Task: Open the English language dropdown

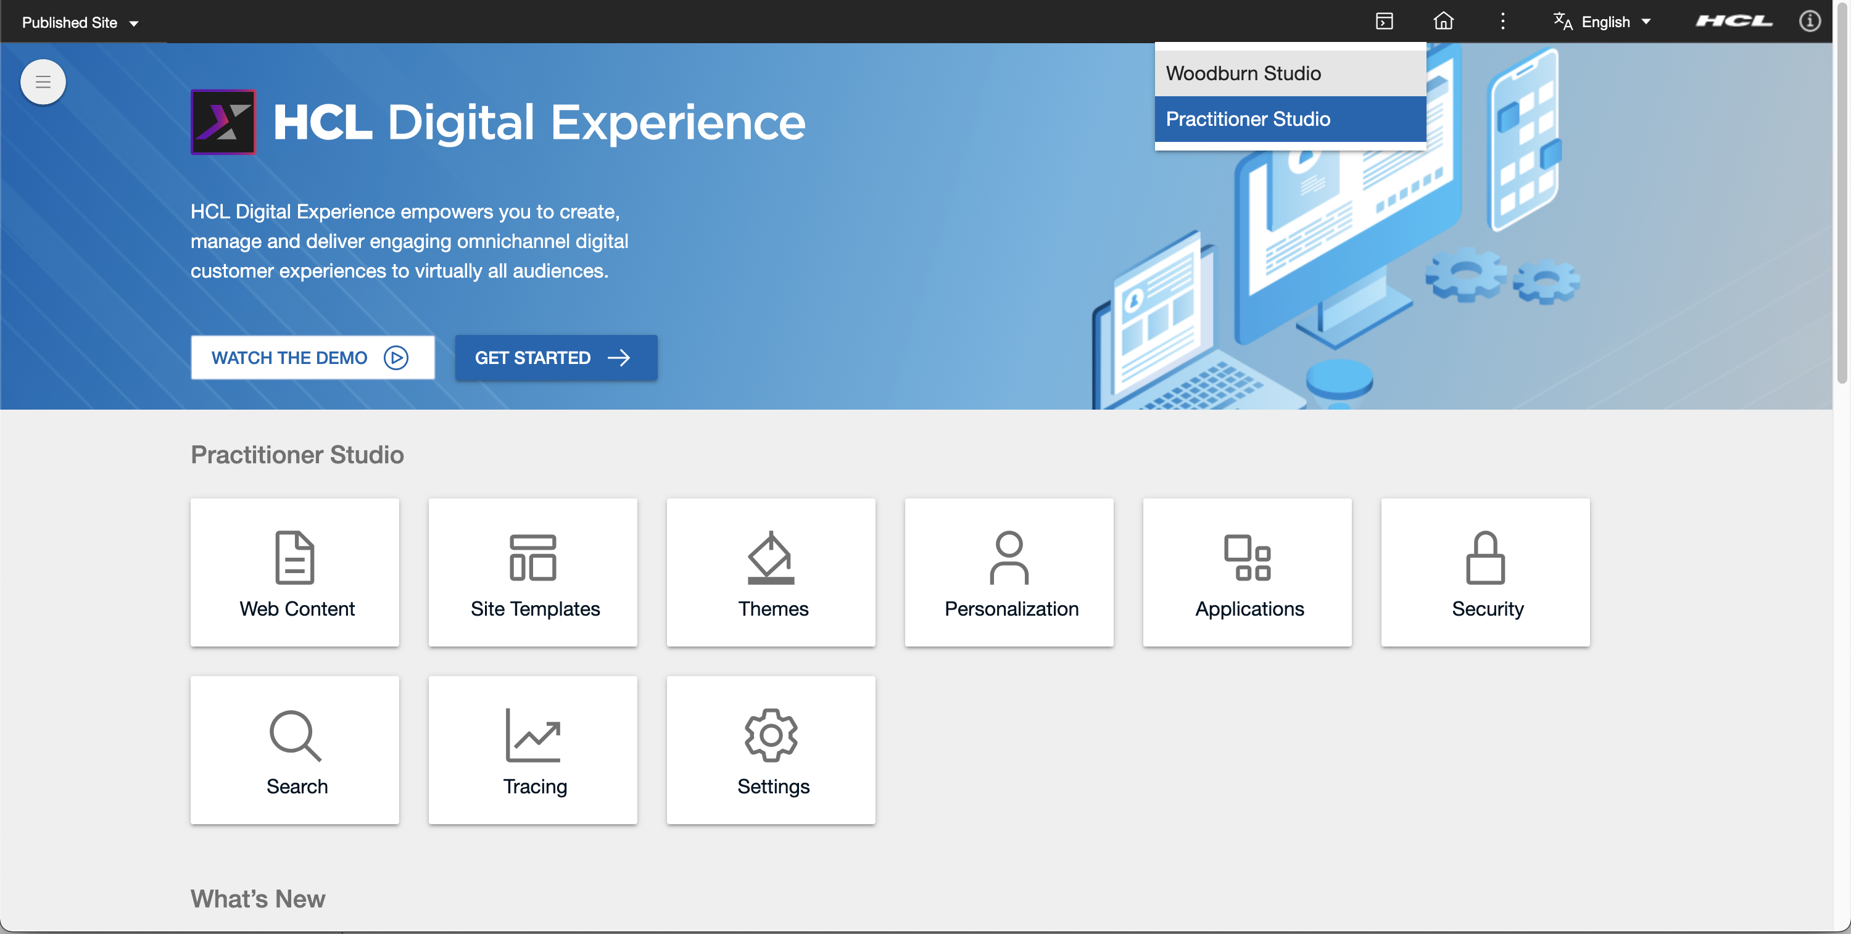Action: (1603, 22)
